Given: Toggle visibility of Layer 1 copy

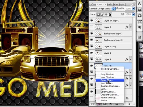Looking at the screenshot, I should [x=92, y=46].
